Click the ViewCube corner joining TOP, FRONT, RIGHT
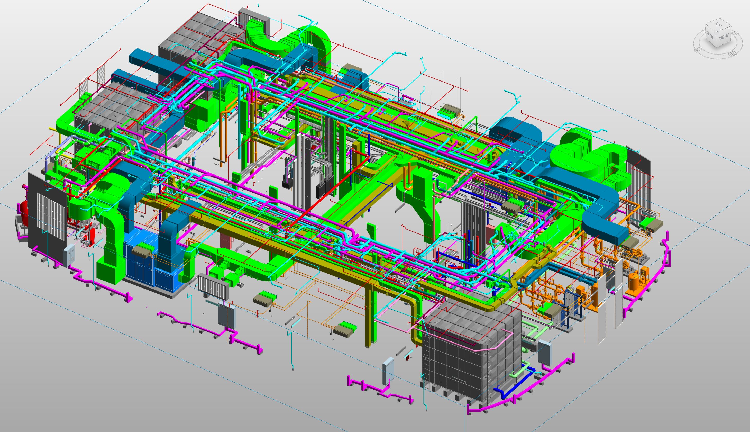Image resolution: width=750 pixels, height=432 pixels. [x=716, y=32]
